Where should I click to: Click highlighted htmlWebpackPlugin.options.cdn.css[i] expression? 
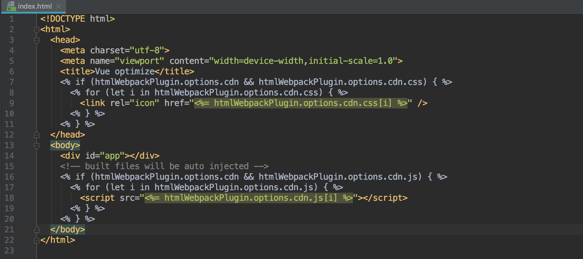click(x=301, y=103)
